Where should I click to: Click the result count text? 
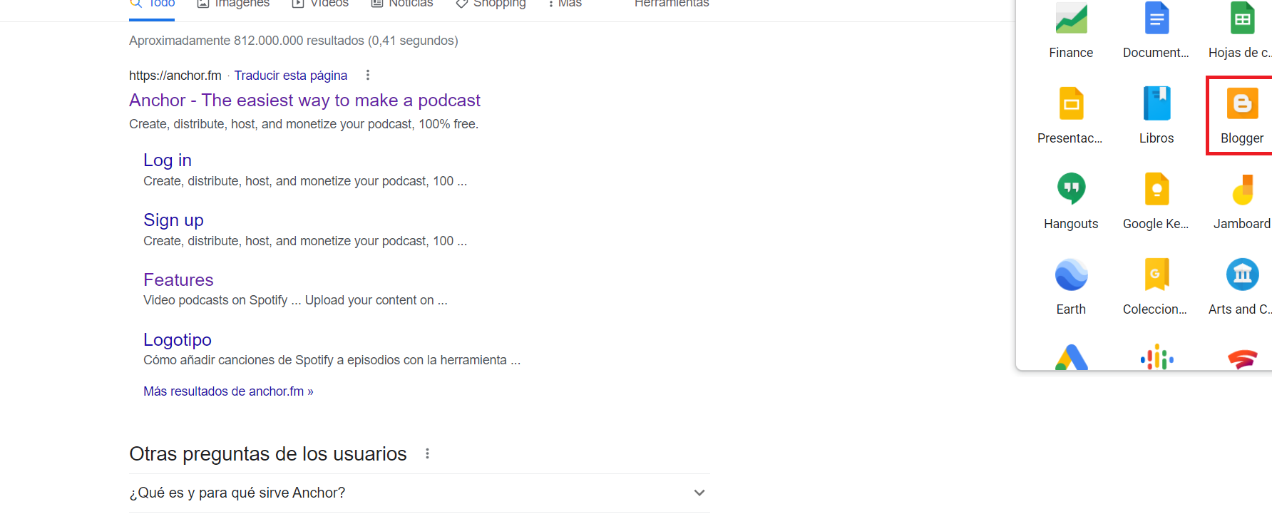pos(293,41)
